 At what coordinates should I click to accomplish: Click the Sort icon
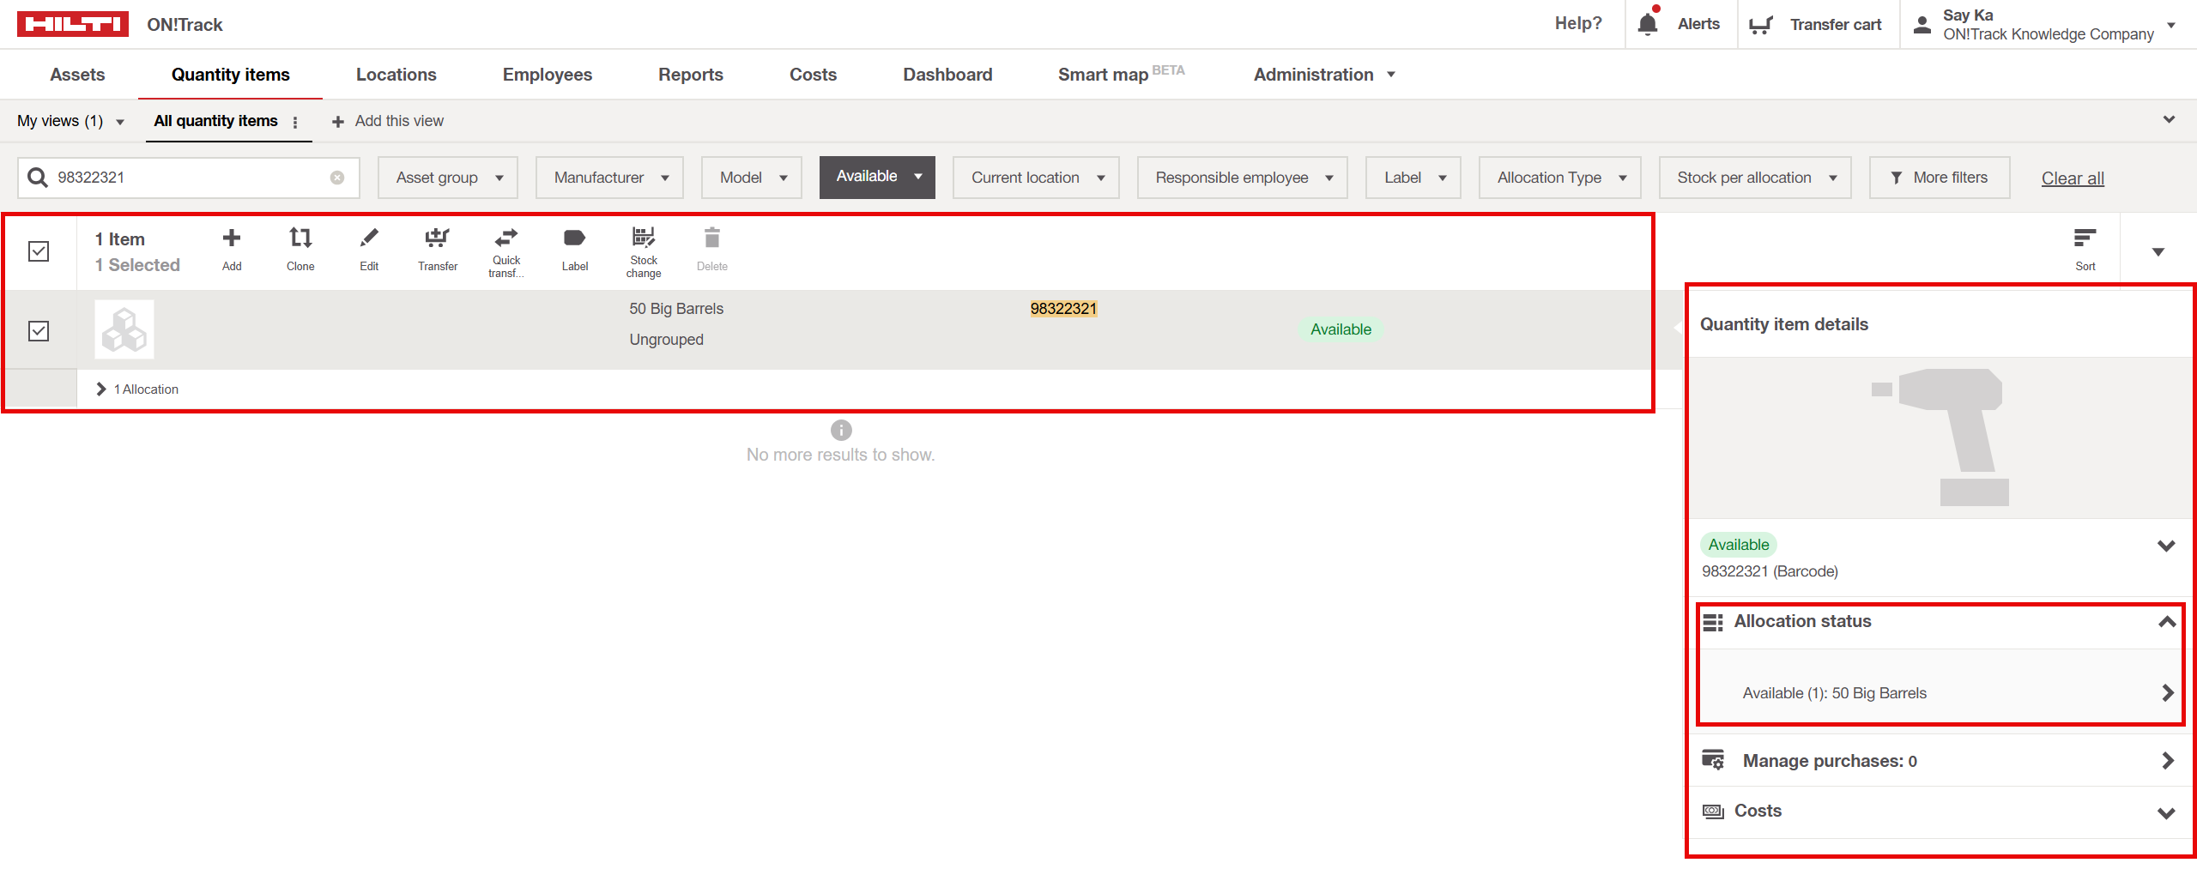click(2085, 238)
